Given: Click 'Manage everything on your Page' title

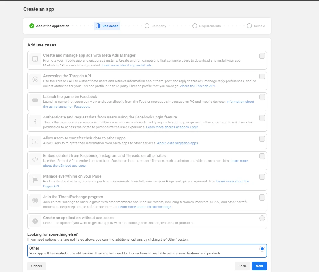Looking at the screenshot, I should (72, 176).
